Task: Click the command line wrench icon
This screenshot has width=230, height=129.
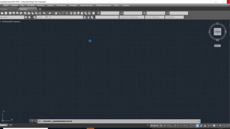Action: pos(36,121)
